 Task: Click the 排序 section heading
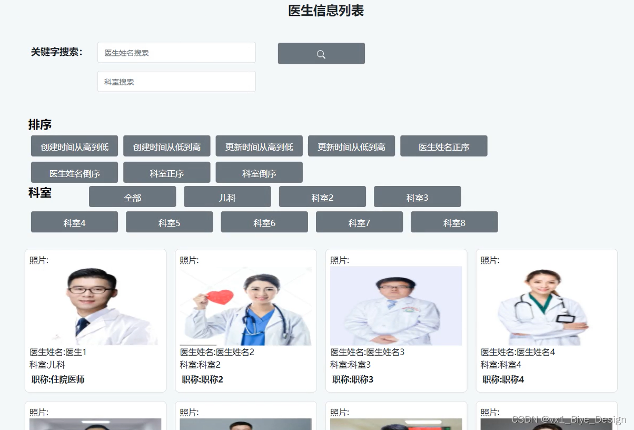pos(40,125)
